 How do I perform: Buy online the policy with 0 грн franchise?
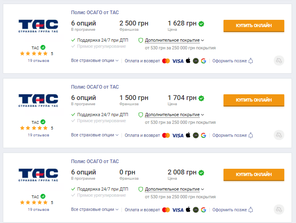[x=254, y=174]
